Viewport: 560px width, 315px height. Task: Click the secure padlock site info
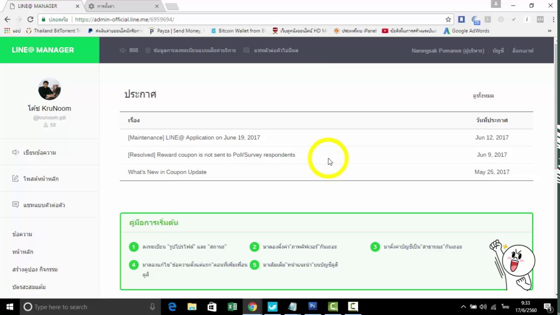point(43,19)
